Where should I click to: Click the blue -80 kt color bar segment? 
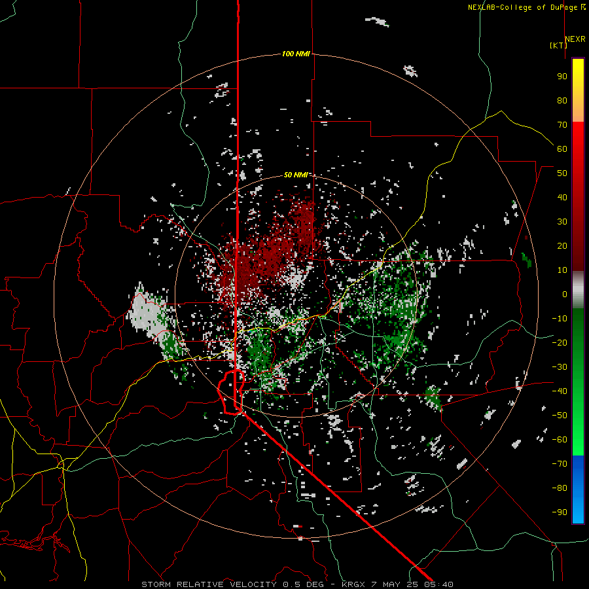tap(578, 488)
